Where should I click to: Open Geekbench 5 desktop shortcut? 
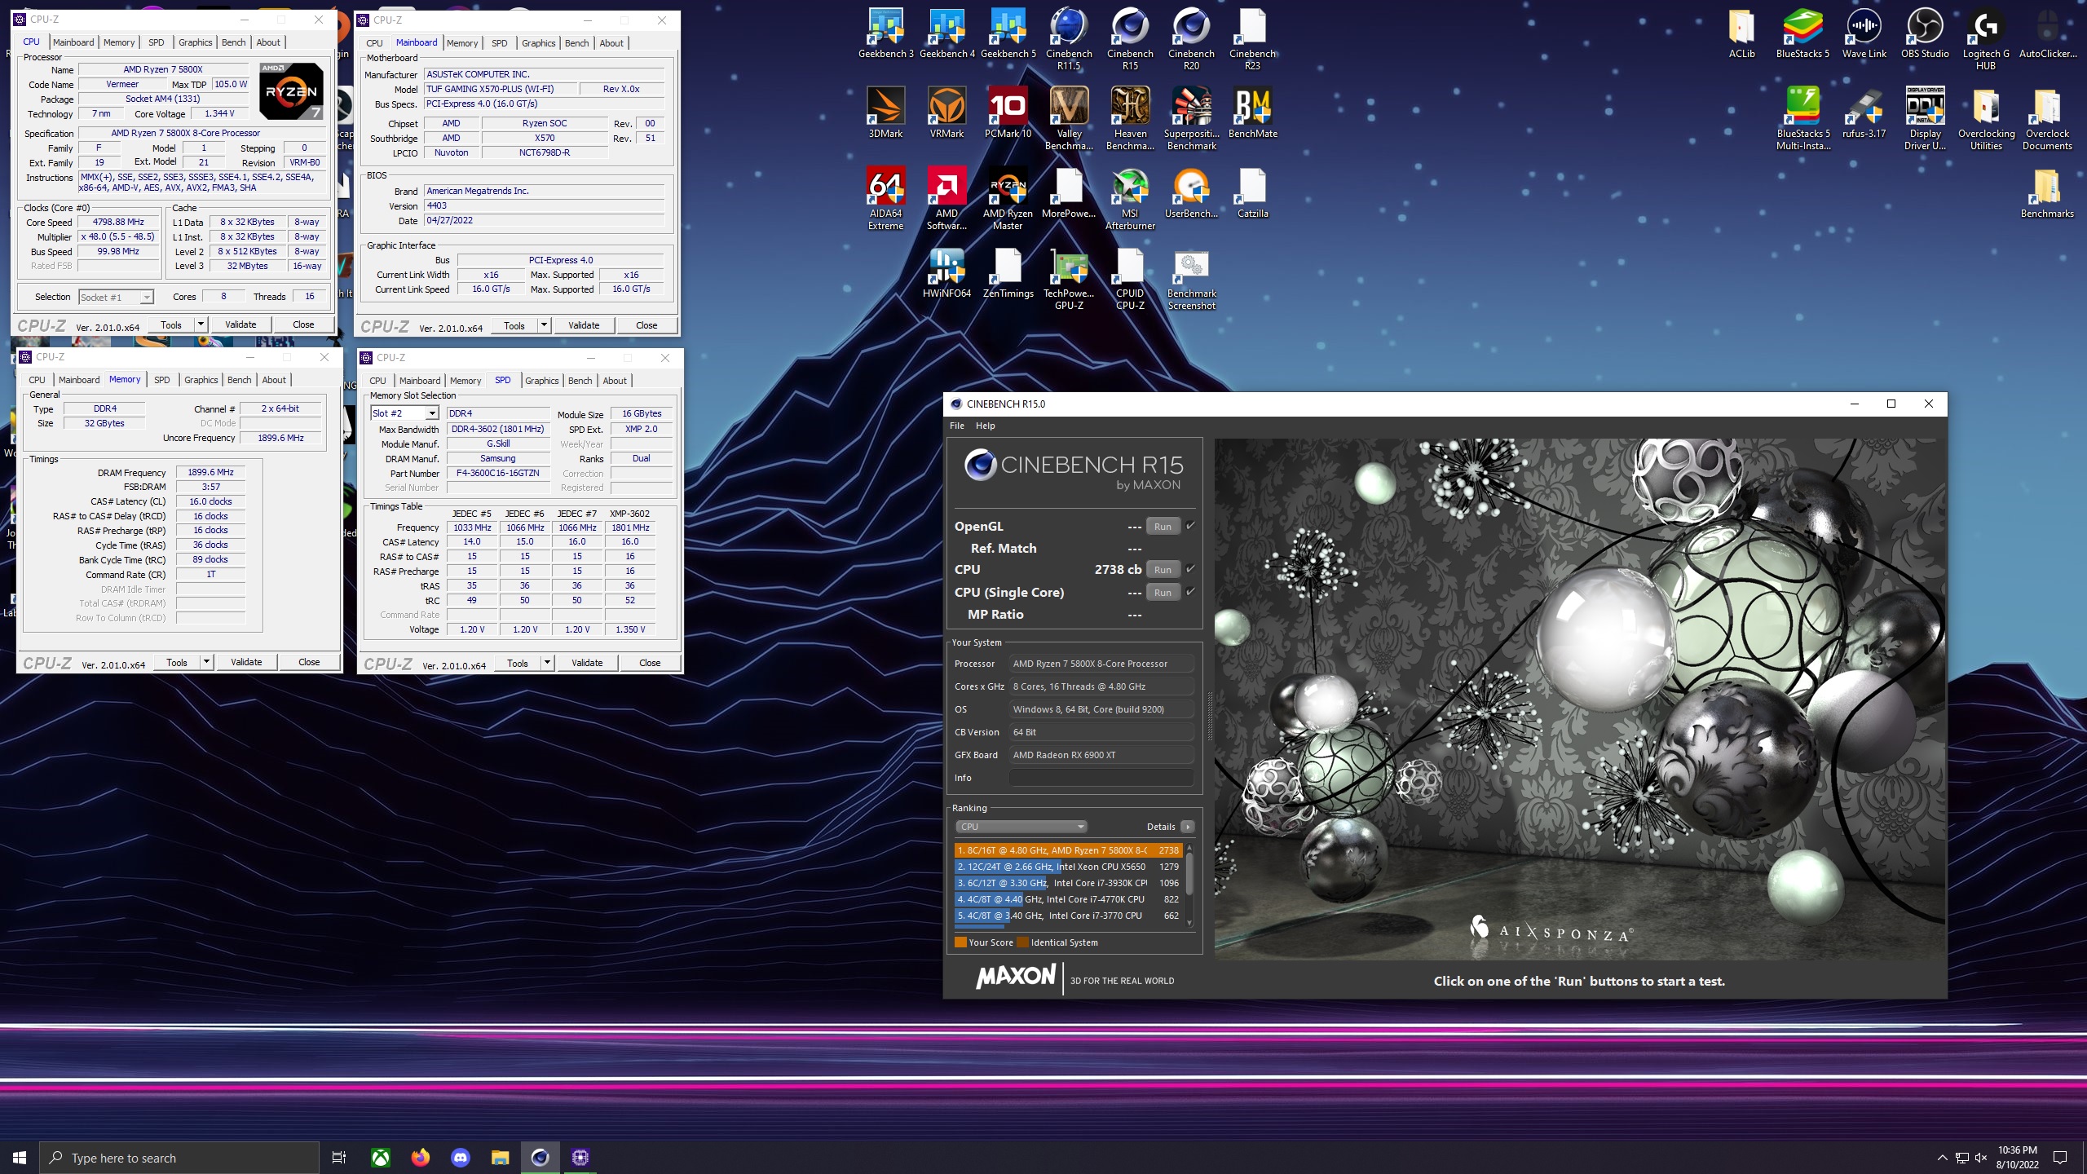point(1008,34)
